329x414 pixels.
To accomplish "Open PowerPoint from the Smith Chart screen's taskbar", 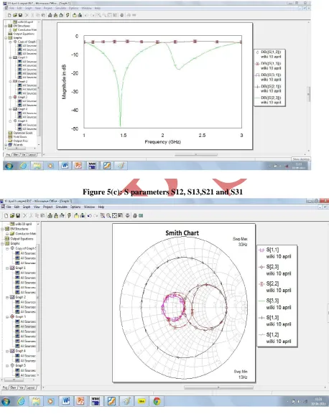I will [80, 401].
